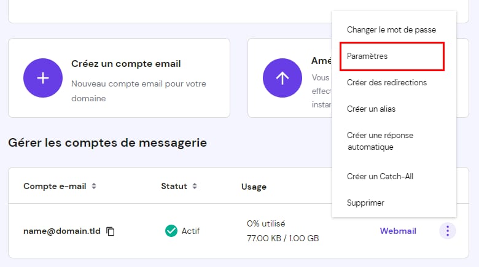The image size is (479, 267).
Task: Sort by Statut column arrows
Action: coord(195,186)
